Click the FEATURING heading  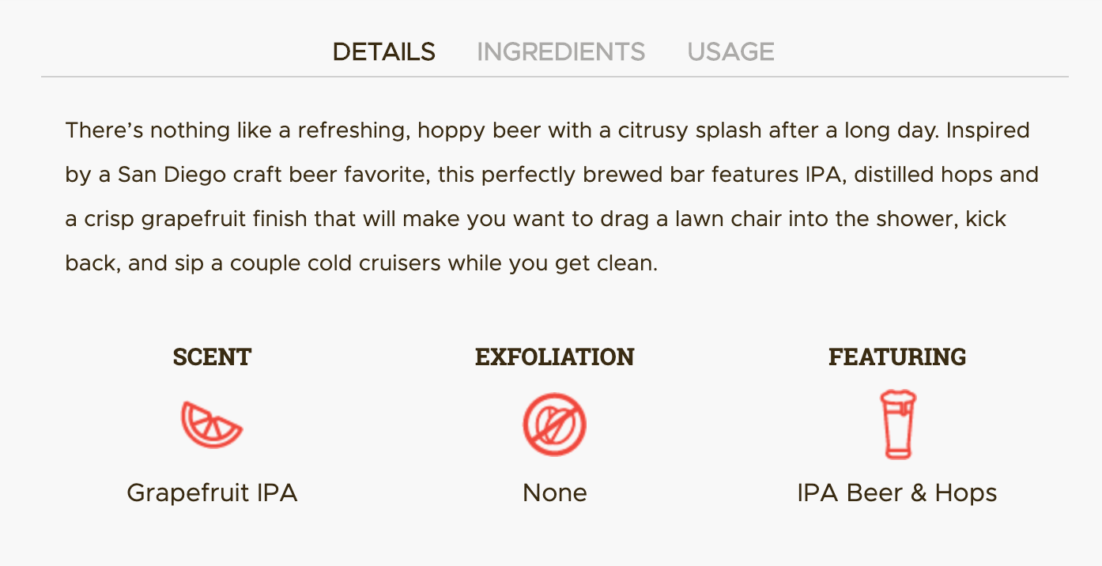[x=897, y=357]
